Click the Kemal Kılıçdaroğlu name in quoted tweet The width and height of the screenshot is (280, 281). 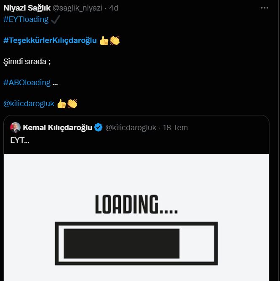click(x=57, y=128)
